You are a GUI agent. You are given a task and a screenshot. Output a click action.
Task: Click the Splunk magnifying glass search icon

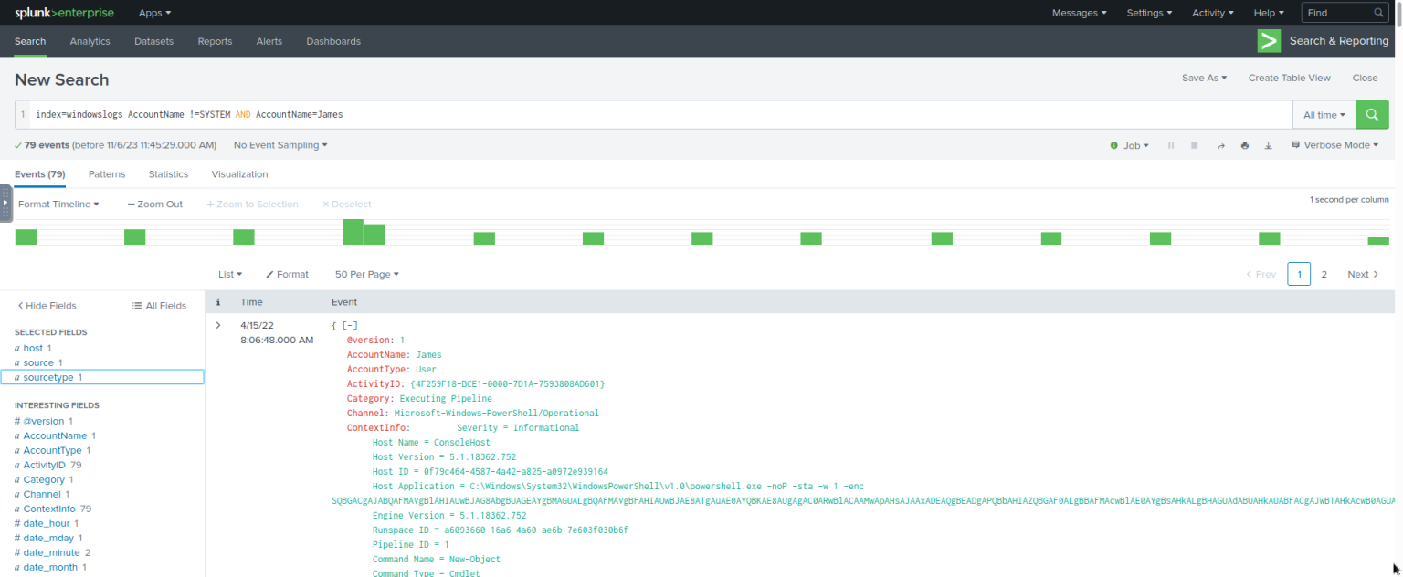(x=1371, y=114)
